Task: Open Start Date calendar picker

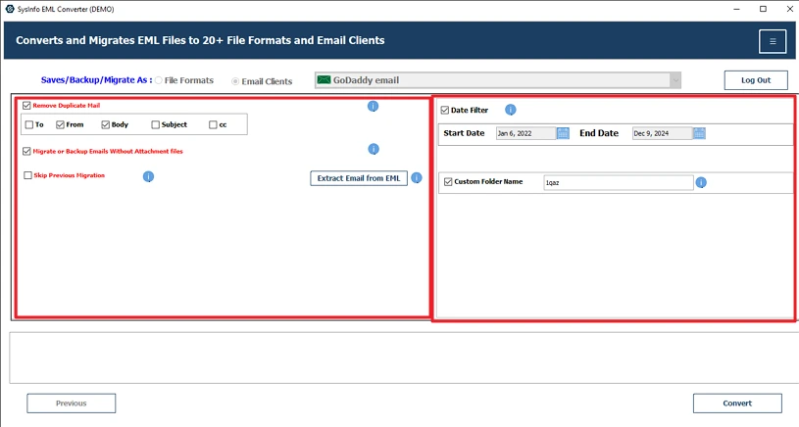Action: (563, 133)
